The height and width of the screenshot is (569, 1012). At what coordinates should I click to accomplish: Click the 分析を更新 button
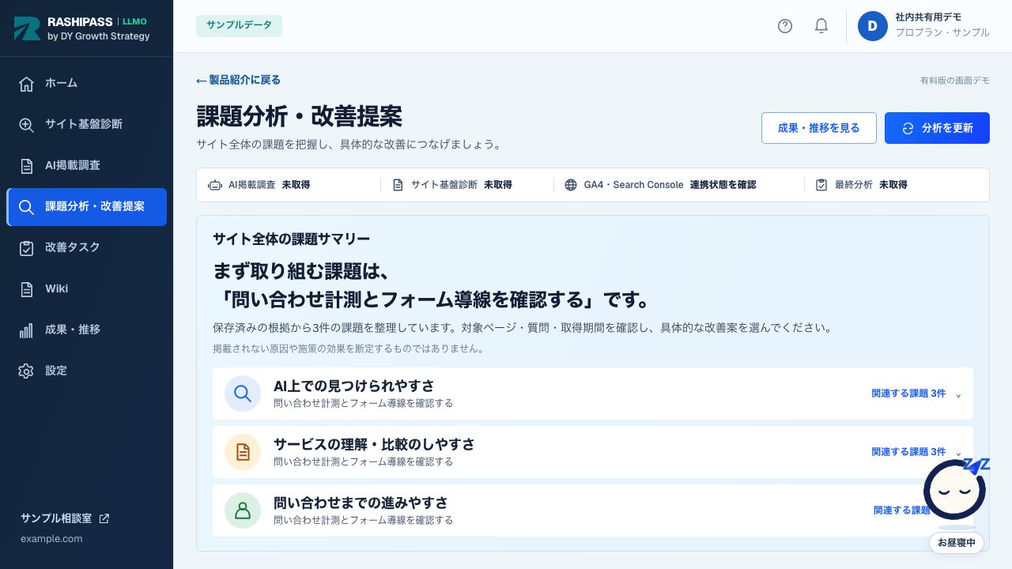tap(937, 128)
